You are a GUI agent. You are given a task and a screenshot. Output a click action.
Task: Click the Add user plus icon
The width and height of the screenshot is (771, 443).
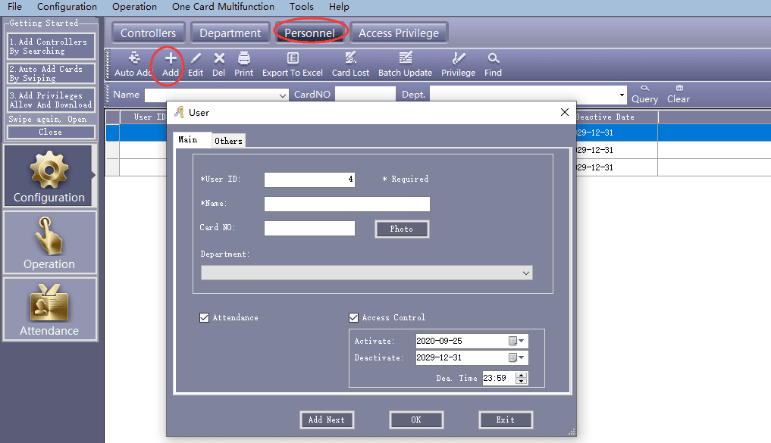coord(170,58)
